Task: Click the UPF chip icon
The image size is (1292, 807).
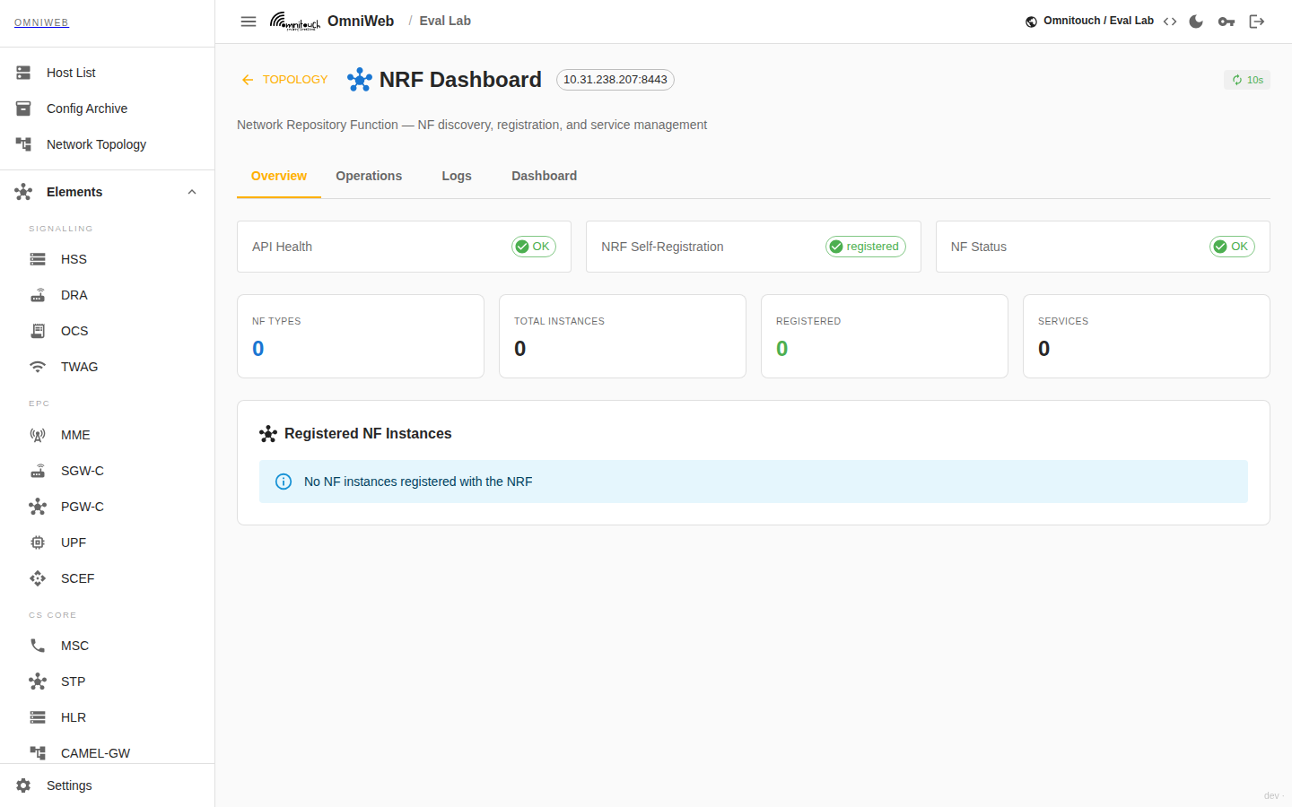Action: [38, 542]
